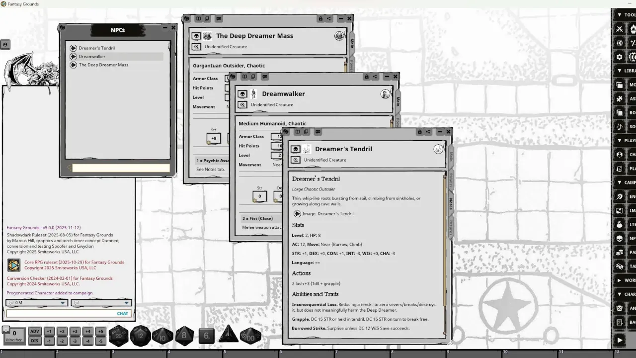636x358 pixels.
Task: Open the Options gear in Tools
Action: pos(620,57)
